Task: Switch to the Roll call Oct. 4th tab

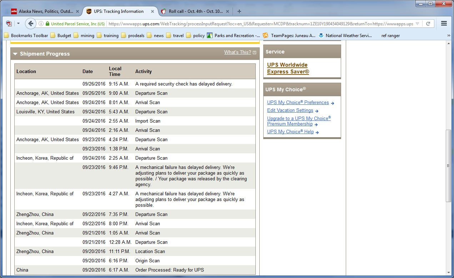Action: (196, 11)
